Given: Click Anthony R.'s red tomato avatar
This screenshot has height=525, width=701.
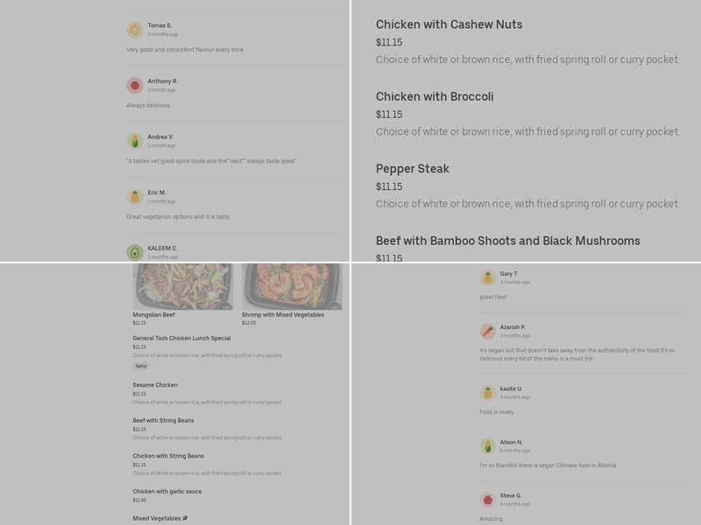Looking at the screenshot, I should (134, 86).
